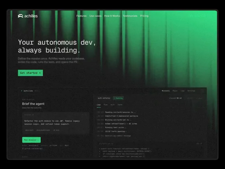Select log line "Identified 3 deprecated patterns"
This screenshot has height=169, width=225.
click(x=122, y=116)
